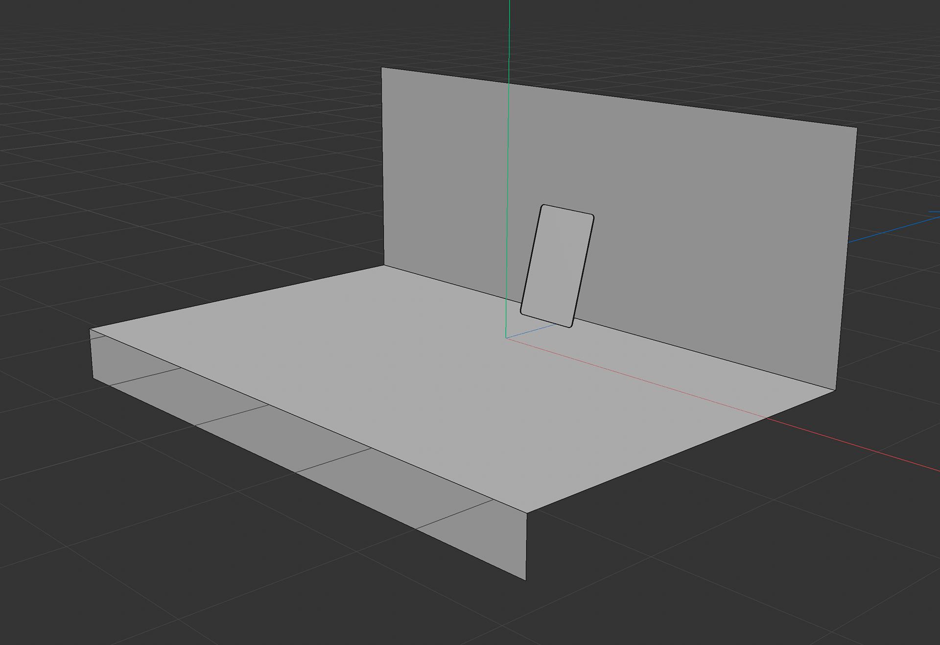Click the top-left corner of the back wall
The width and height of the screenshot is (940, 645).
[382, 68]
